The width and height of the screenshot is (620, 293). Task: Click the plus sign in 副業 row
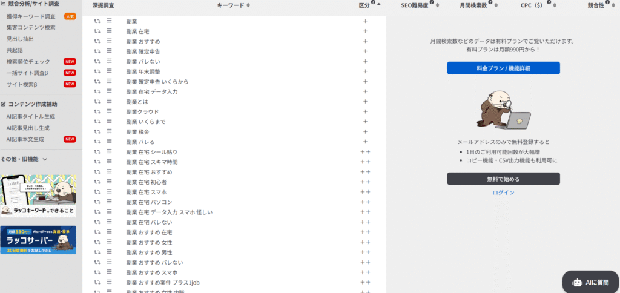coord(365,21)
